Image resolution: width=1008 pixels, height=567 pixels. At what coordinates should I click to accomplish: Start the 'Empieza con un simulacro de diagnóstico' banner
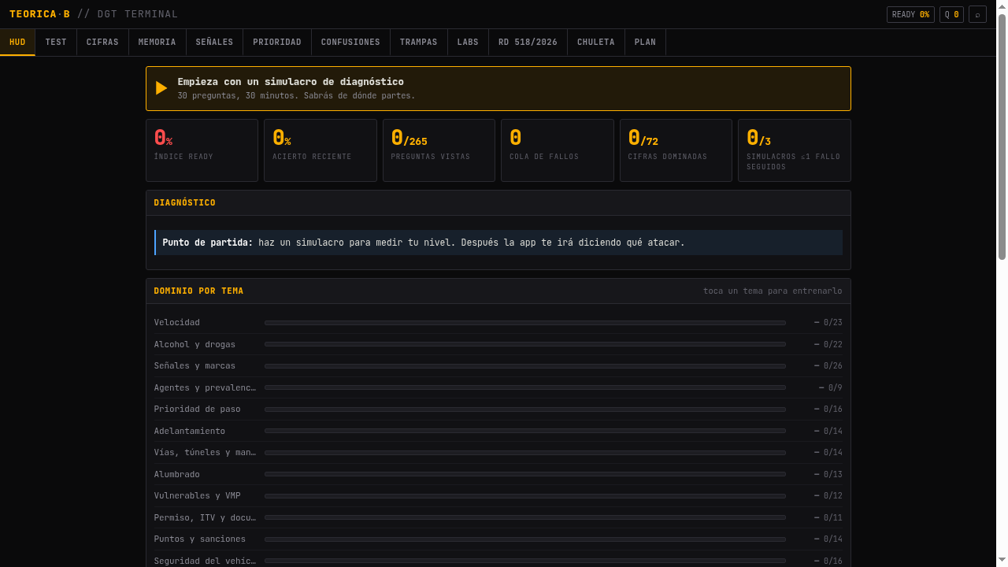pos(498,88)
